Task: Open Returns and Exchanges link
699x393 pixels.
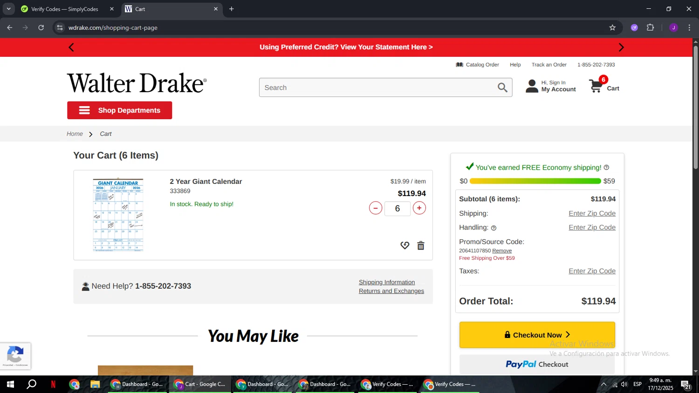Action: 391,291
